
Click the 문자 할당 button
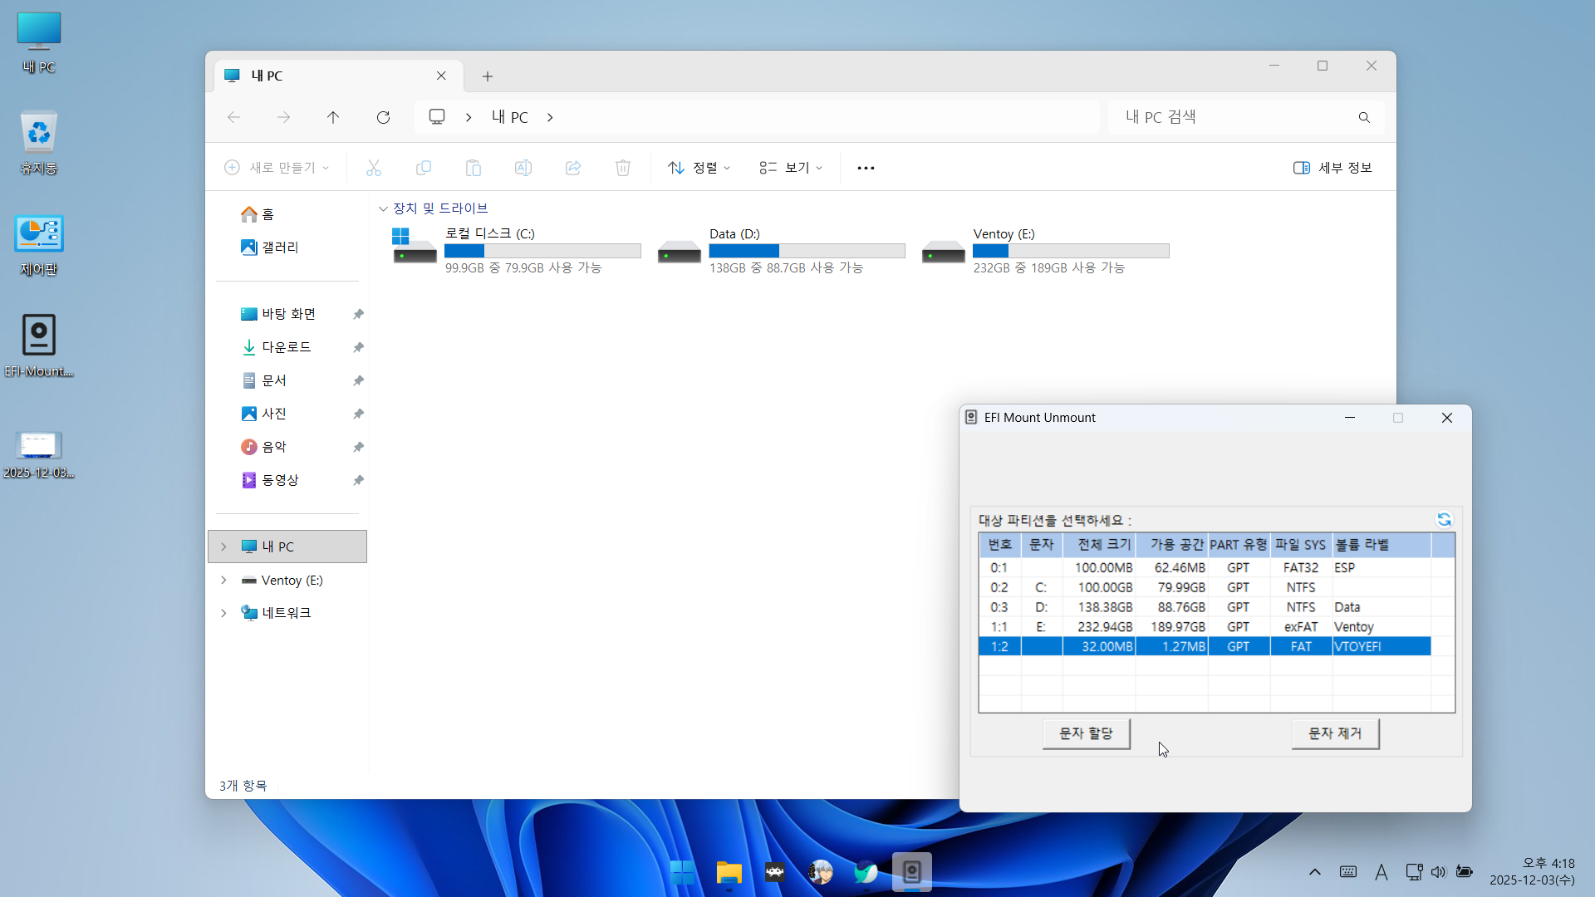1086,733
